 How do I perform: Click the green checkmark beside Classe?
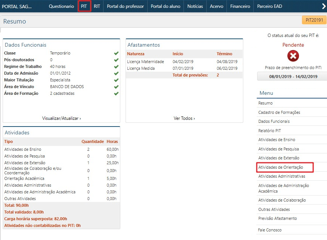tap(116, 53)
